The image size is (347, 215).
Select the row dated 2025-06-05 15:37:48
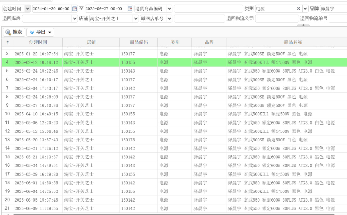tap(174, 200)
